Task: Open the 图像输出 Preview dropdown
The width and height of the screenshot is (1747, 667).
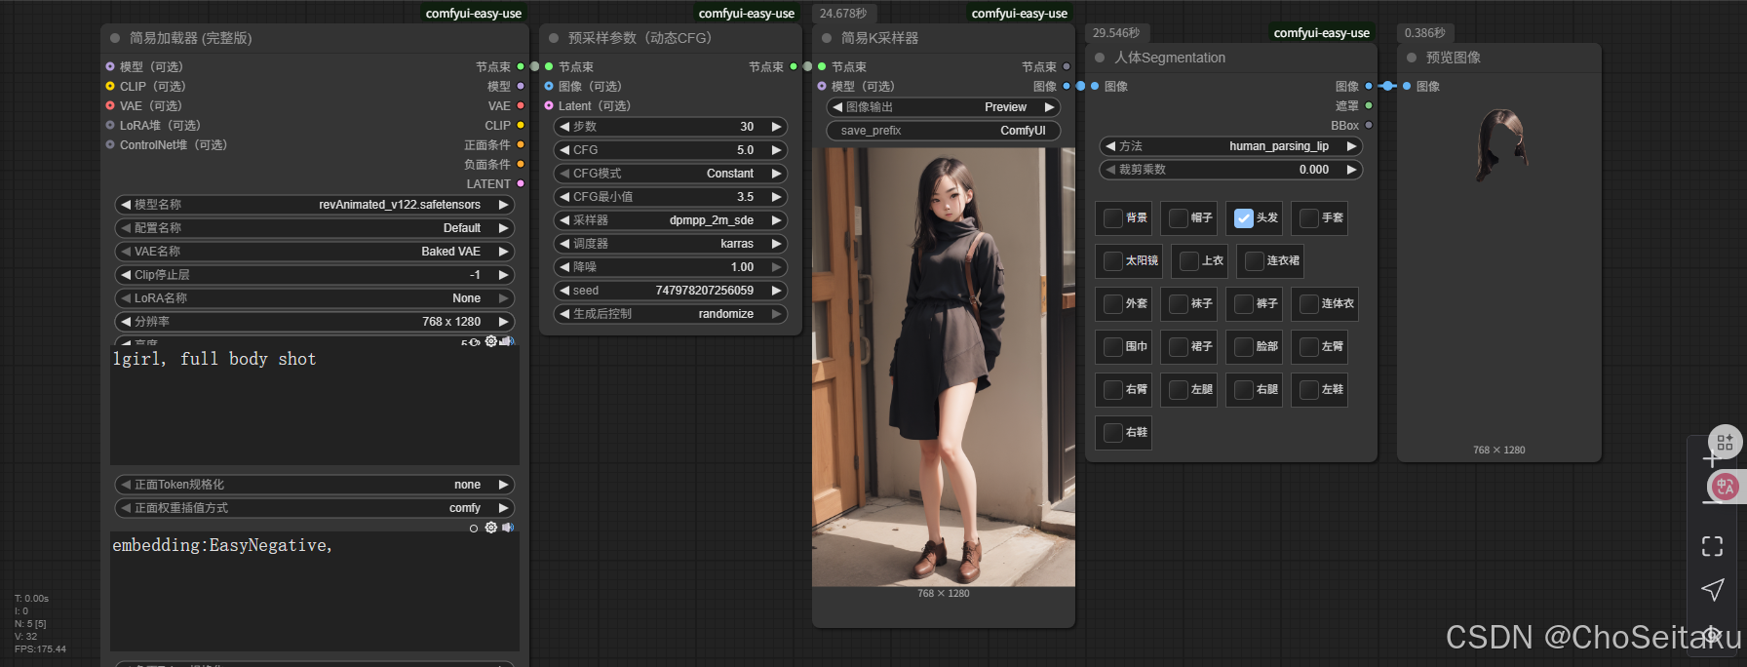Action: [x=944, y=107]
